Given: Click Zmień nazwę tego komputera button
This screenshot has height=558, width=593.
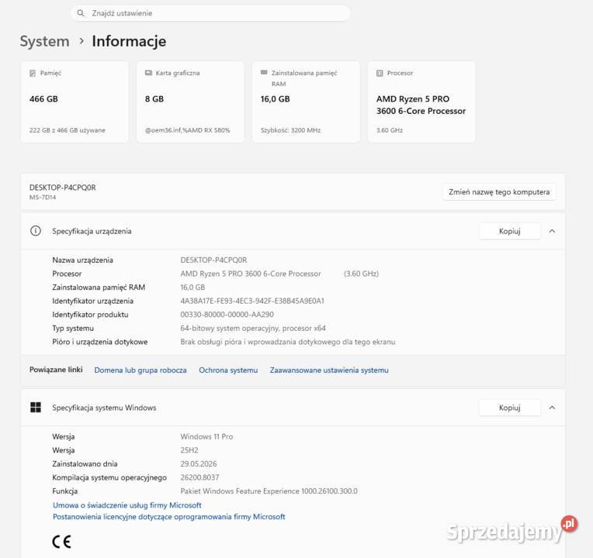Looking at the screenshot, I should tap(499, 191).
